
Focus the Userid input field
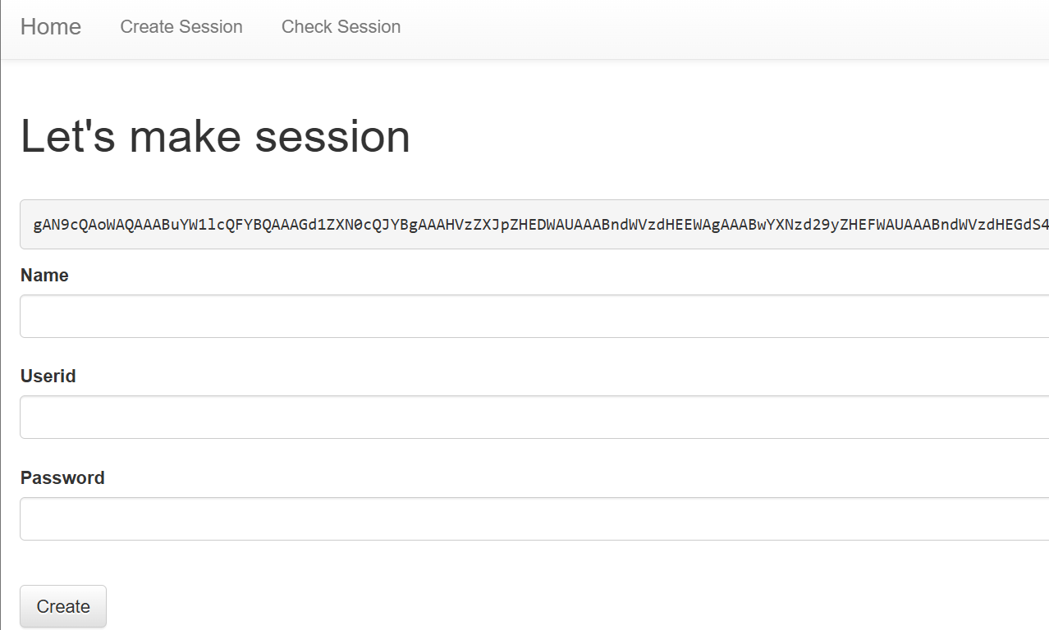[534, 417]
